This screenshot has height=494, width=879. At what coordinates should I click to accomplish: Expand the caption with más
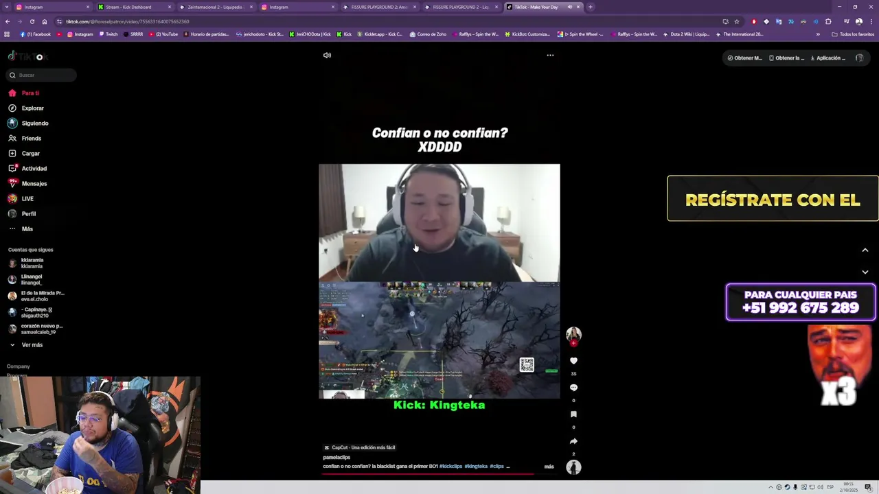pyautogui.click(x=549, y=467)
